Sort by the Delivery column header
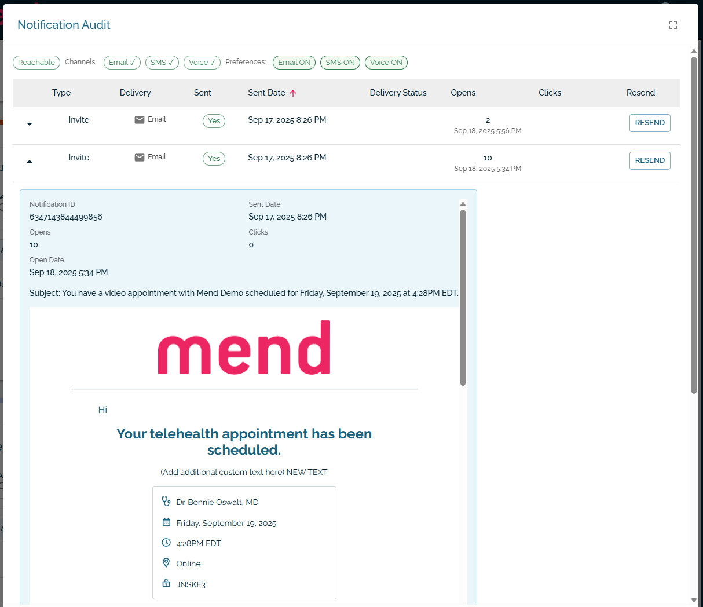The height and width of the screenshot is (607, 703). (x=135, y=93)
